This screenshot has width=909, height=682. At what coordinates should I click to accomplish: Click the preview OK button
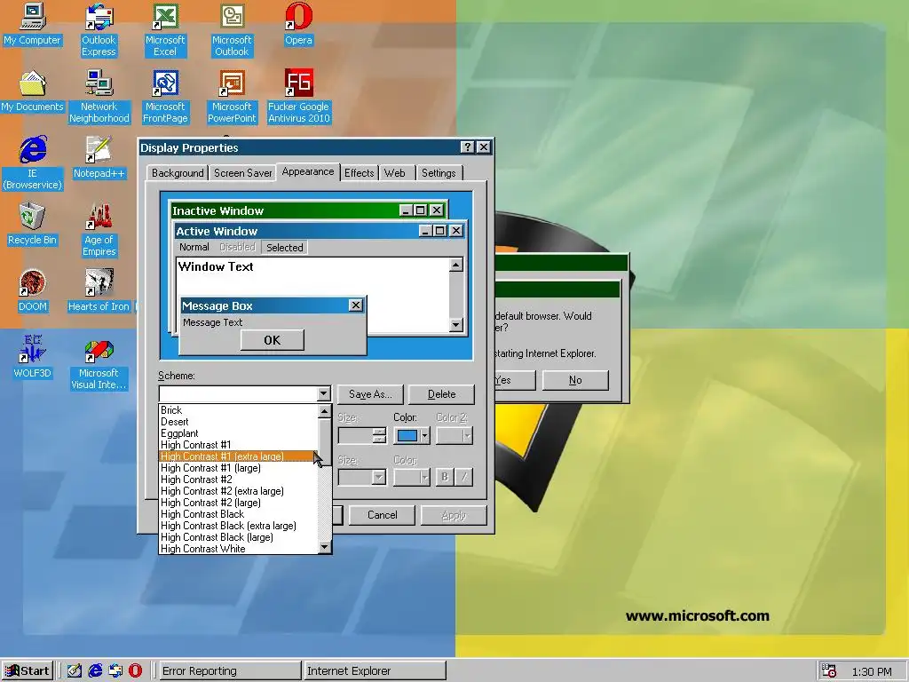coord(272,340)
